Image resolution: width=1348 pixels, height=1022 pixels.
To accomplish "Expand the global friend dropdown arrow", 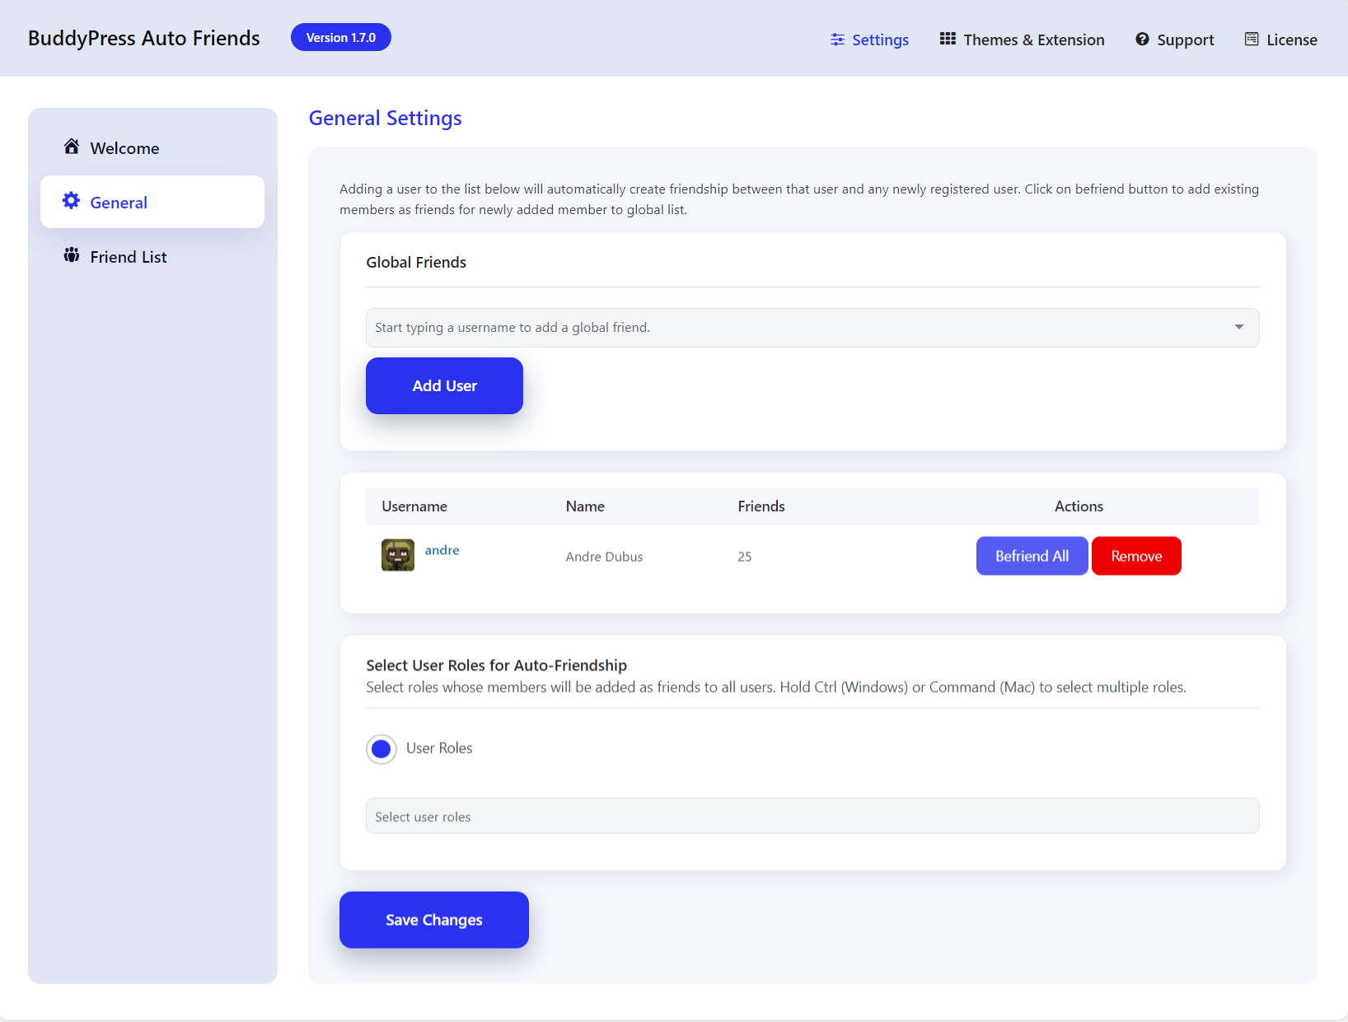I will click(1238, 328).
